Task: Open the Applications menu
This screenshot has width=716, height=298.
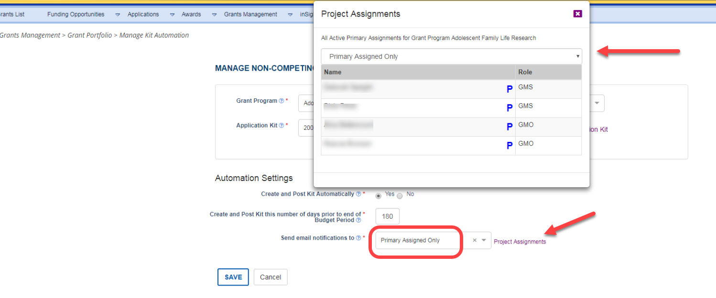Action: 143,14
